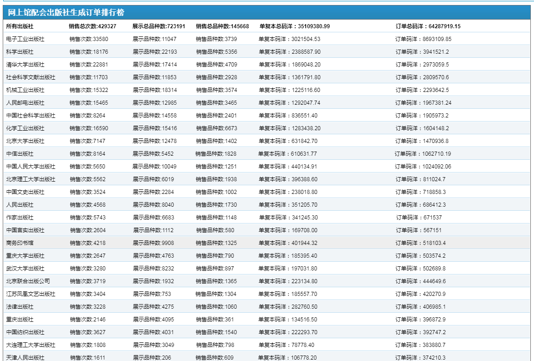
Task: Select 清华大学出版社 in the ranking list
Action: [25, 65]
